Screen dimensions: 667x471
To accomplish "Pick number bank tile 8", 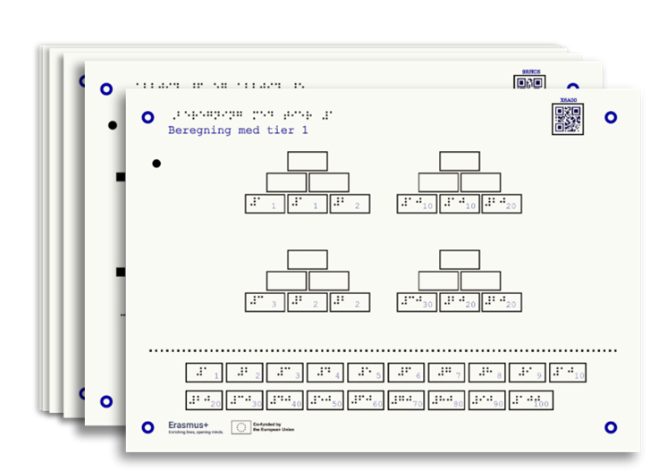I will point(487,373).
